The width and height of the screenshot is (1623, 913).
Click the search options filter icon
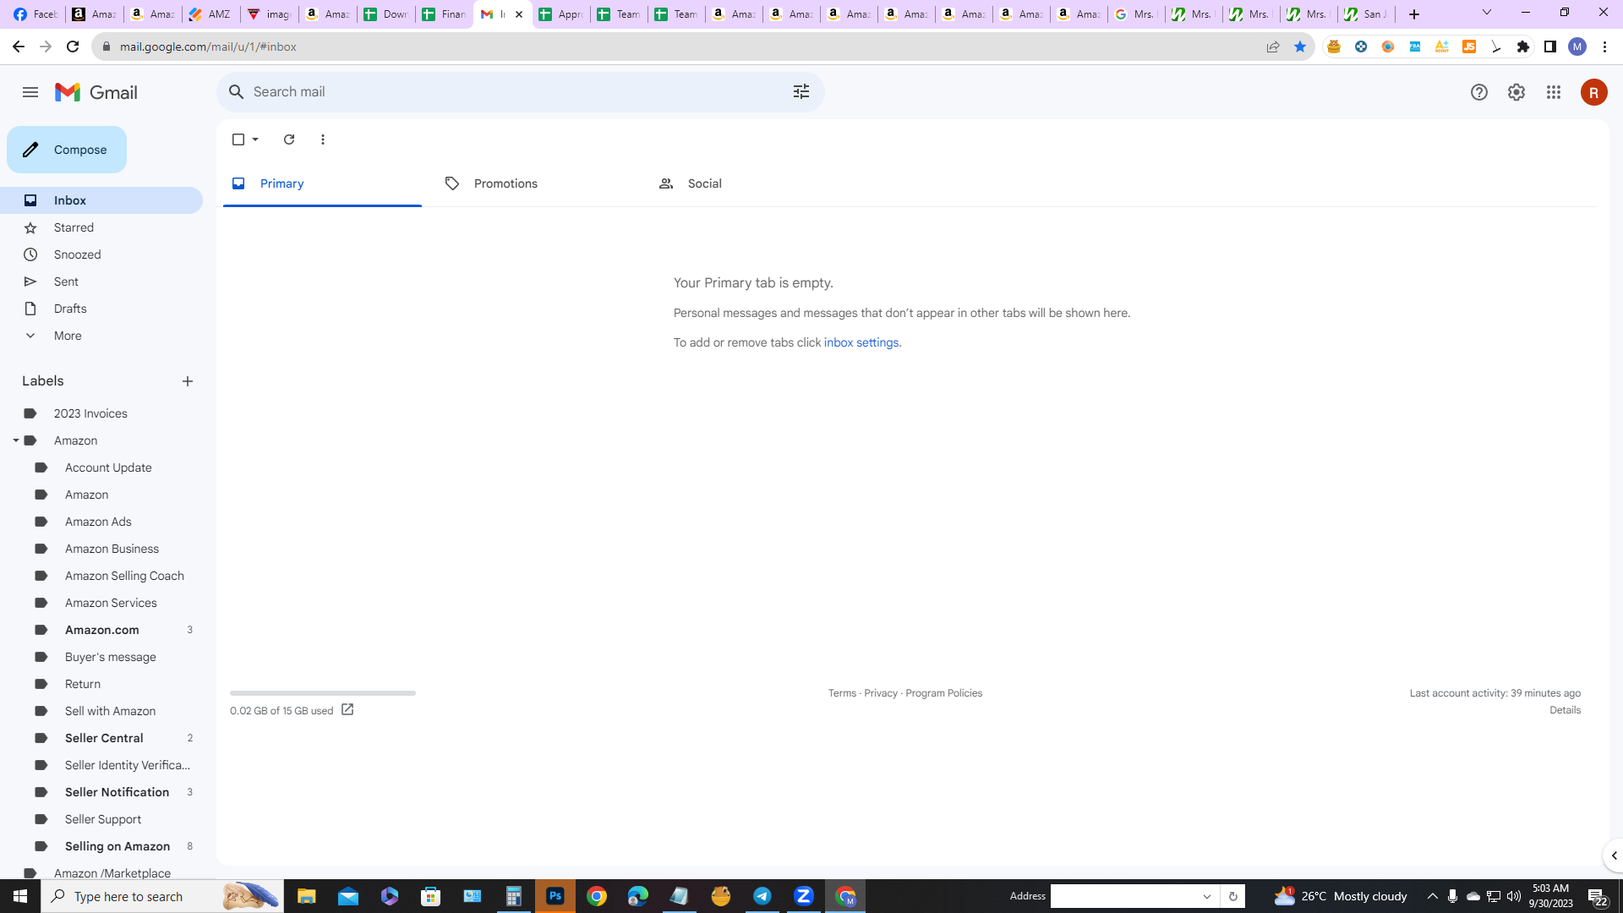(801, 91)
